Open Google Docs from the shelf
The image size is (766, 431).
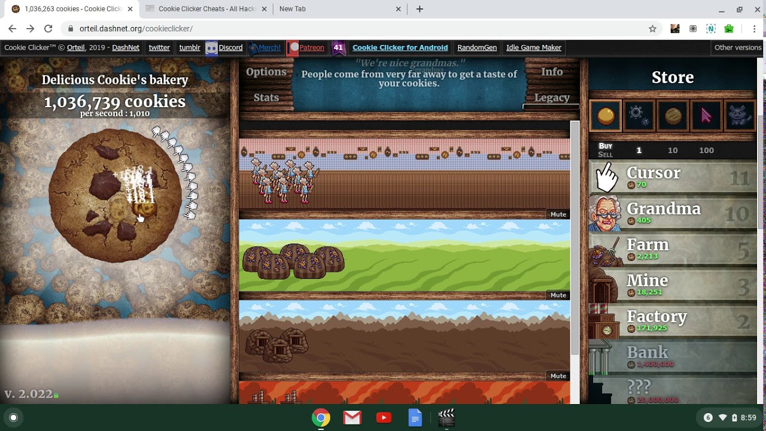click(415, 418)
